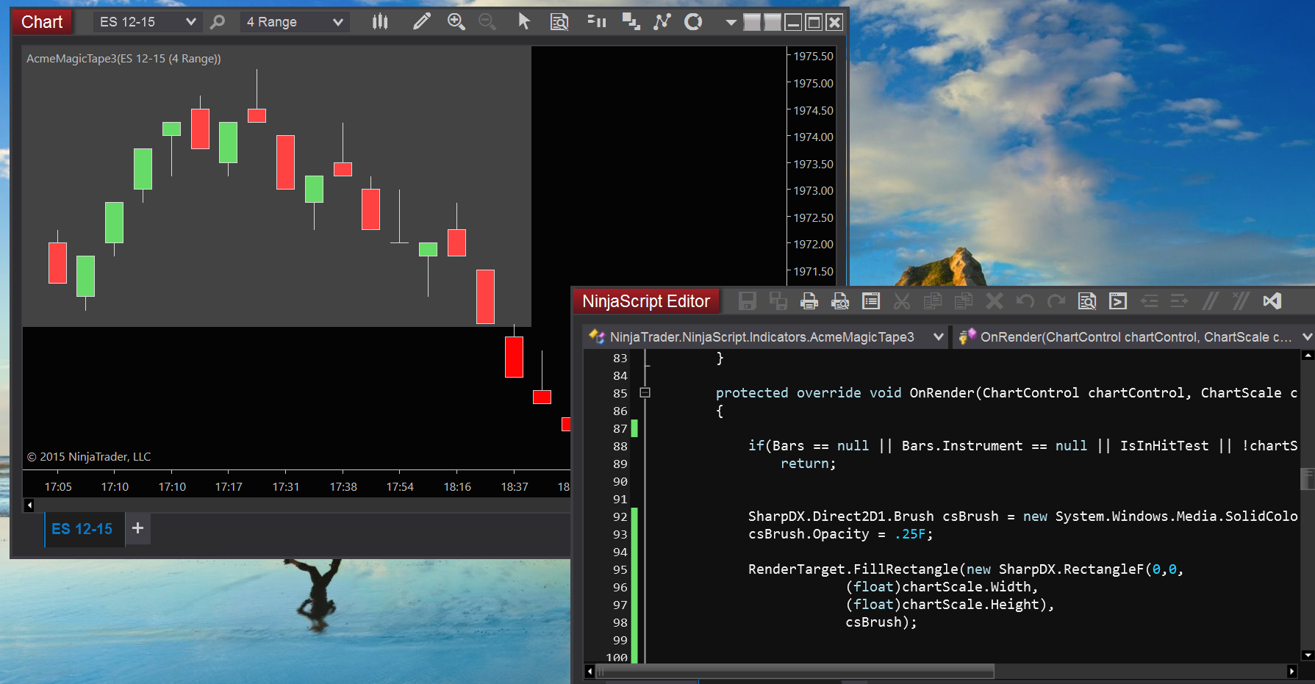Open the ES 12-15 instrument dropdown
Screen dimensions: 1315x684
147,22
